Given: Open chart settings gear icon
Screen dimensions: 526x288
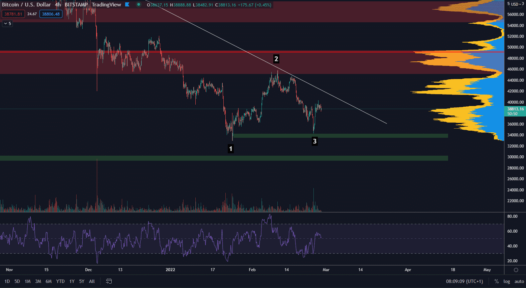Looking at the screenshot, I should pyautogui.click(x=516, y=270).
